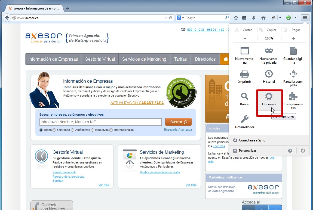The image size is (313, 210).
Task: Click the Contacte con Nosotros banner
Action: coord(52,205)
